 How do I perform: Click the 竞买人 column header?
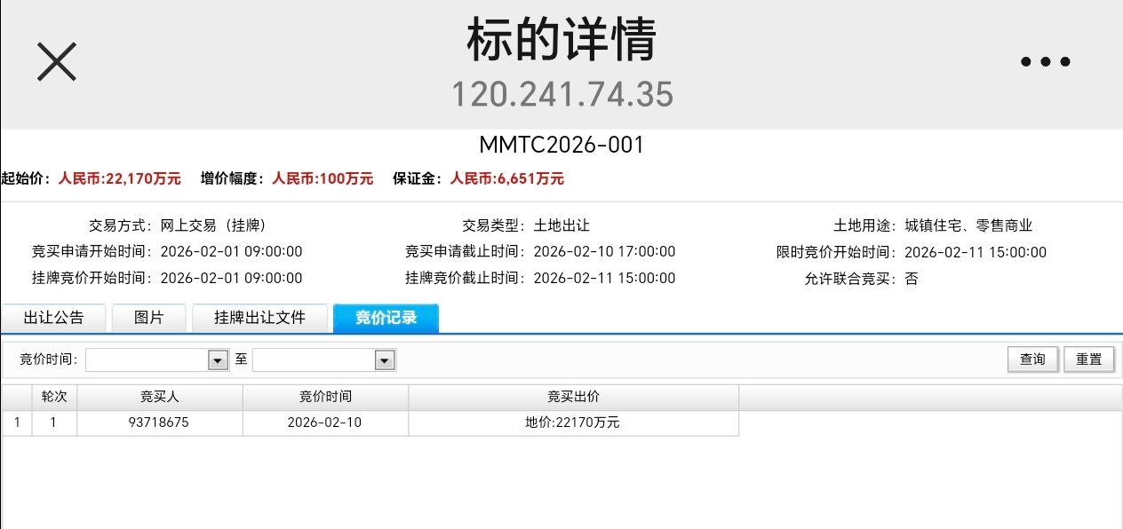point(160,397)
